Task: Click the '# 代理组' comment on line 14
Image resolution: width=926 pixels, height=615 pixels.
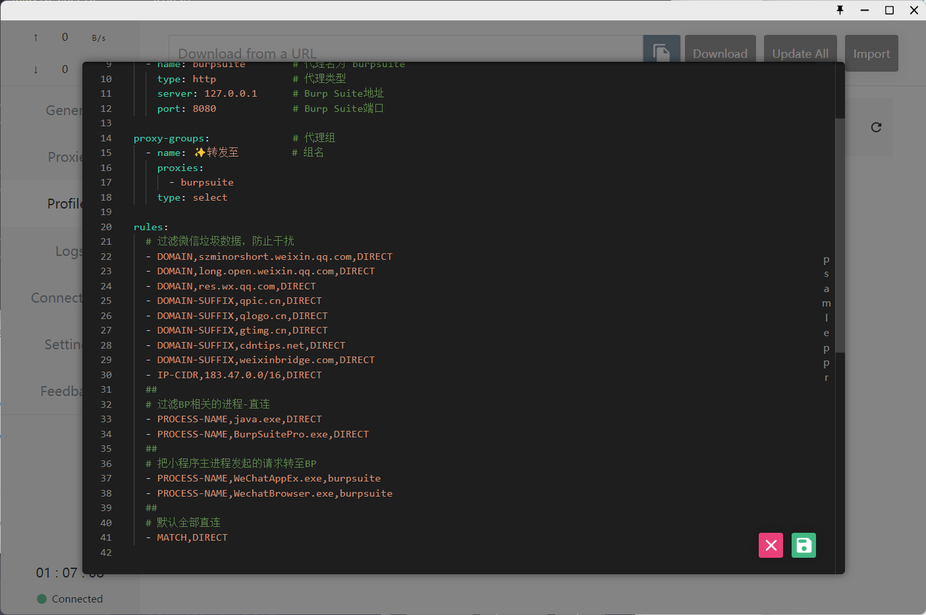Action: (314, 138)
